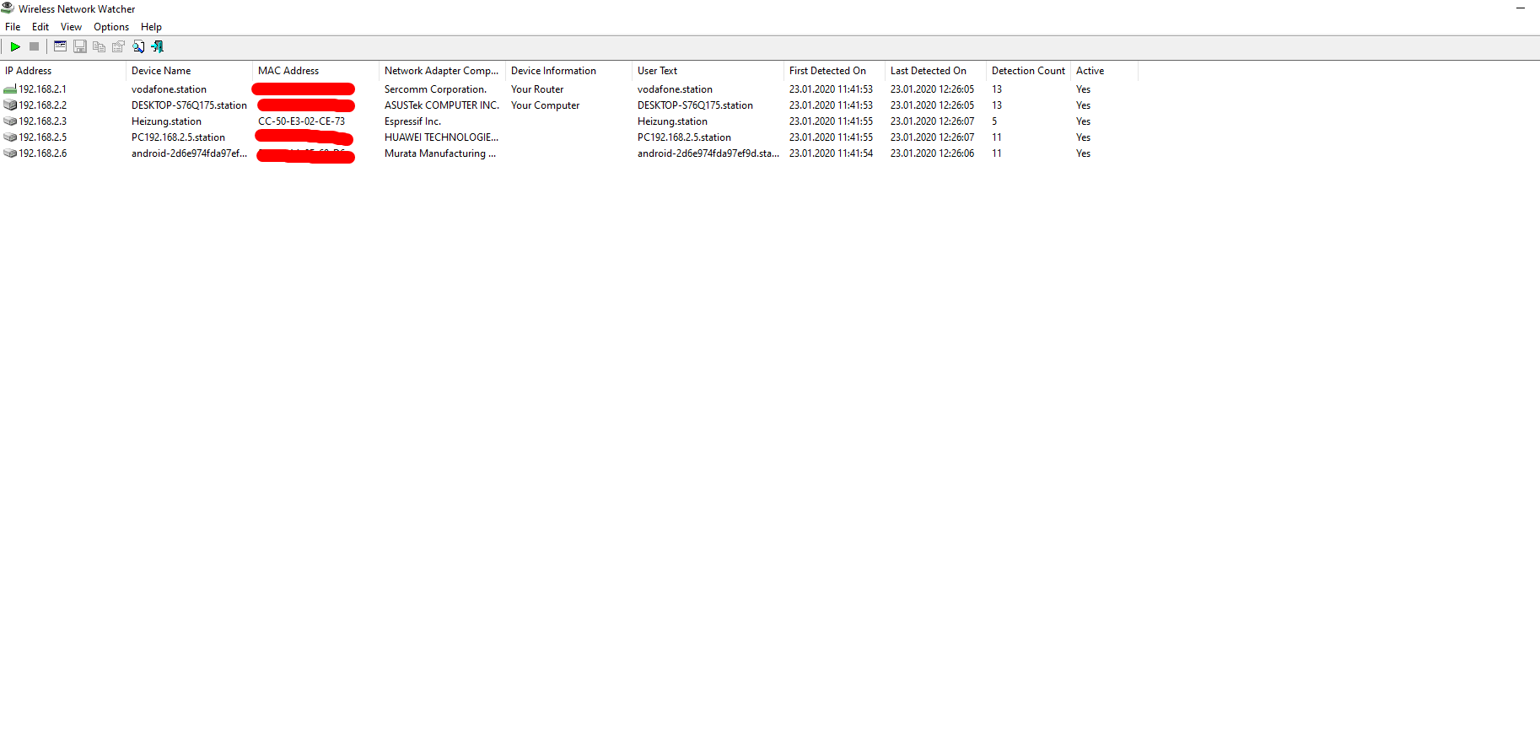The image size is (1540, 737).
Task: Open the File menu
Action: [x=13, y=27]
